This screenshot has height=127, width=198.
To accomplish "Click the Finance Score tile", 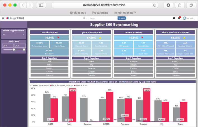I will point(59,44).
